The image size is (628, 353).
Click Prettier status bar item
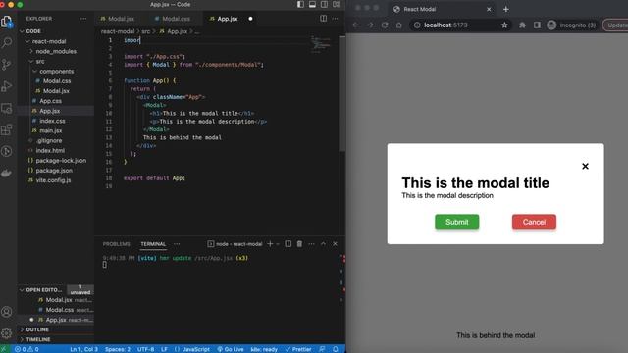click(298, 349)
